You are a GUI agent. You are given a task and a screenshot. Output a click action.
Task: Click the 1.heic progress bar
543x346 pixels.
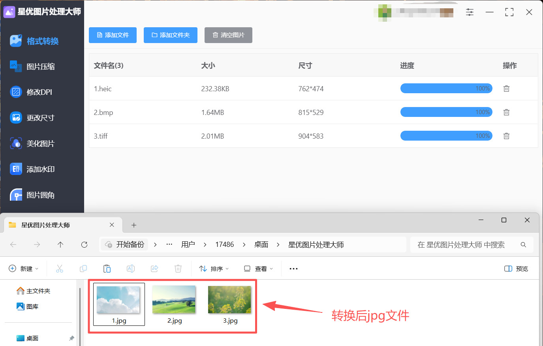pos(446,88)
